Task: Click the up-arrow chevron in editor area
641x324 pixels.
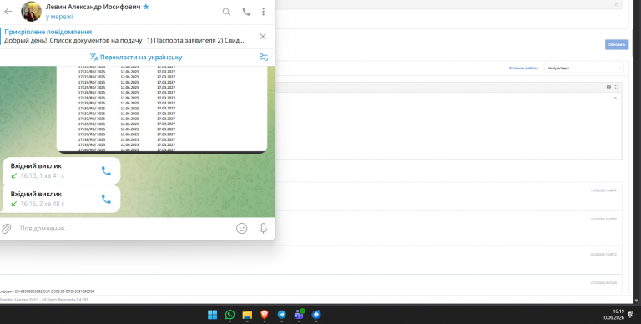Action: (x=615, y=99)
